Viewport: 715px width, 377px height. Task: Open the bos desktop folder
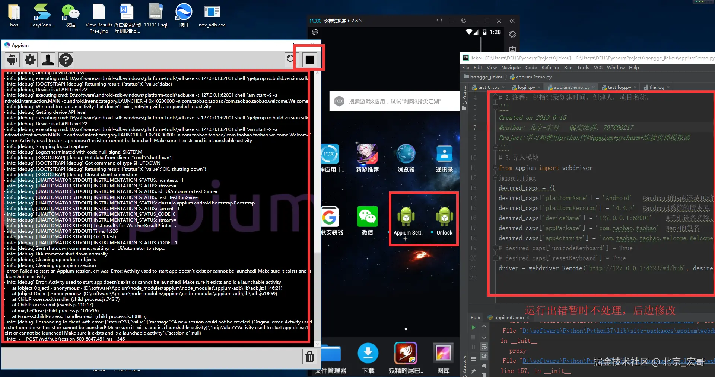point(14,16)
